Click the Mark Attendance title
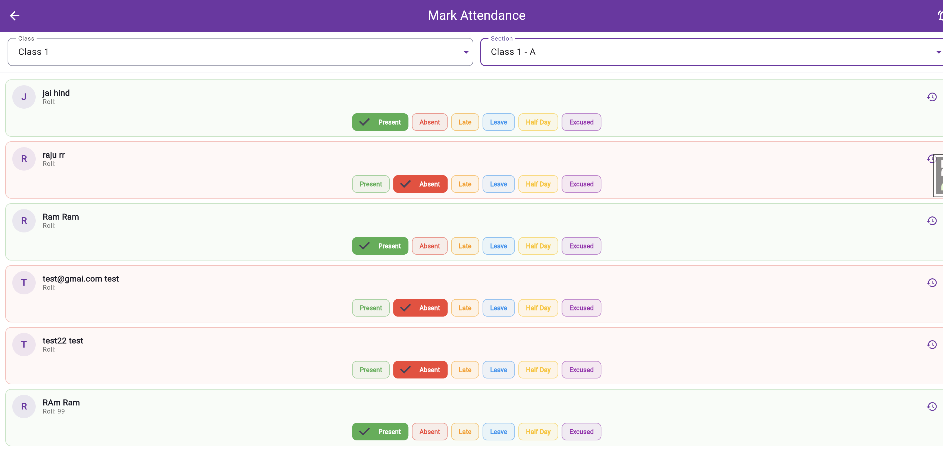 point(476,15)
